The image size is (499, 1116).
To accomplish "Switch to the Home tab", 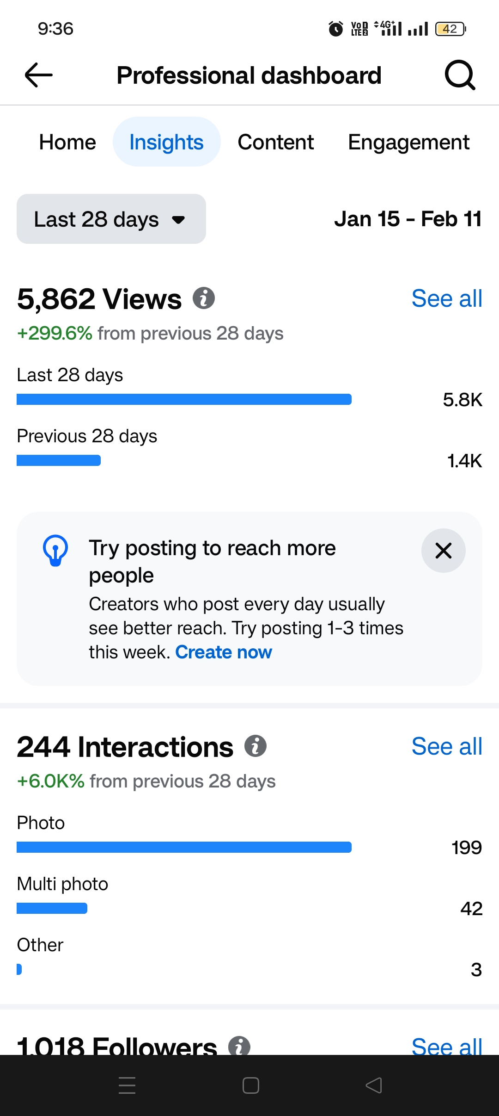I will point(67,142).
